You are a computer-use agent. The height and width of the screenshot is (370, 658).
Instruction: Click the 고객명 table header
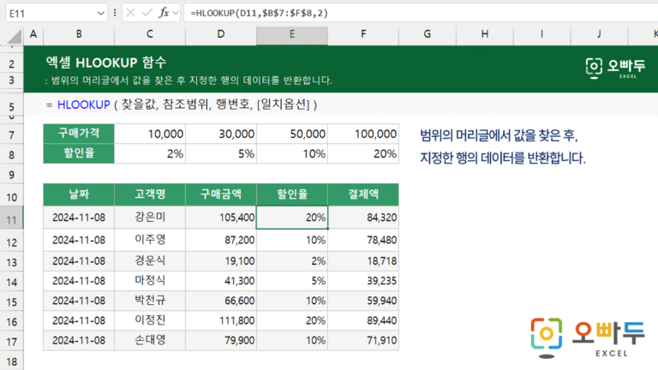[149, 194]
